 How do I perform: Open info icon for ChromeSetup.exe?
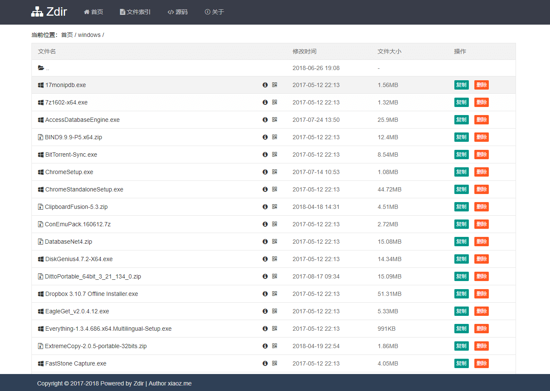pyautogui.click(x=265, y=172)
